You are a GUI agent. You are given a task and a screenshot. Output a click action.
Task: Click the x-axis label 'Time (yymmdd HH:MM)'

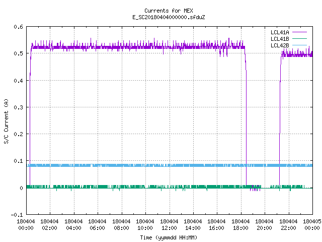click(x=169, y=237)
